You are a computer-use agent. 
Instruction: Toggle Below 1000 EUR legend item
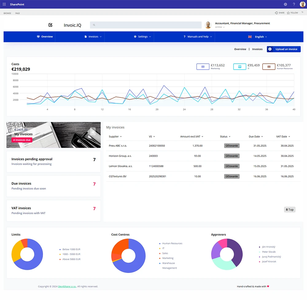pyautogui.click(x=71, y=249)
